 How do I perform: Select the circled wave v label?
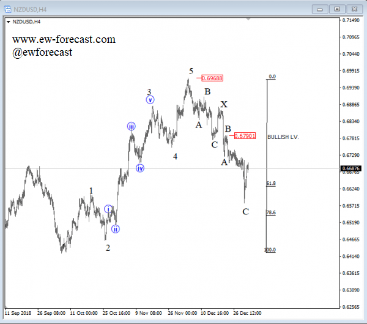click(x=150, y=100)
